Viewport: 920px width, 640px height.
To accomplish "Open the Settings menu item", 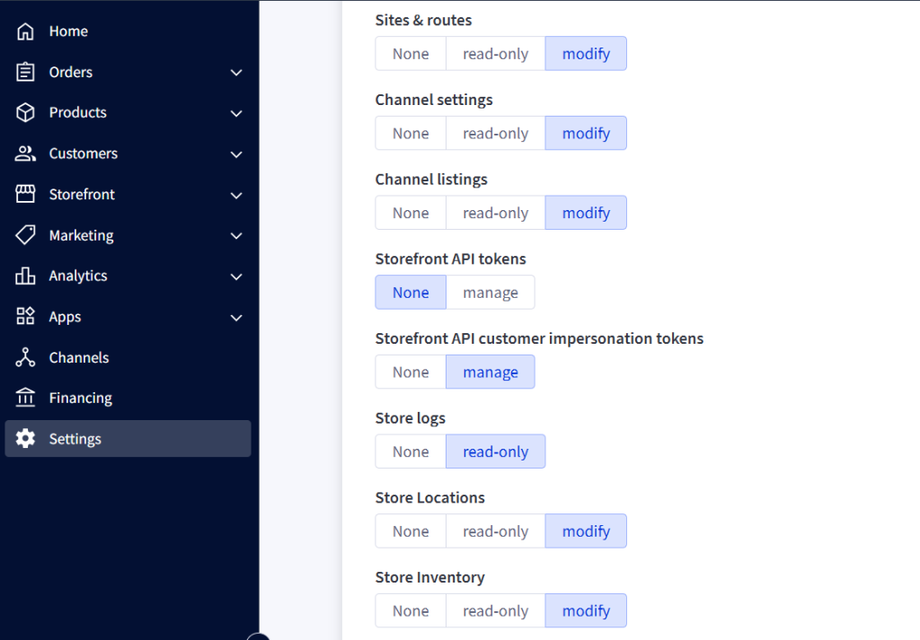I will pos(75,439).
